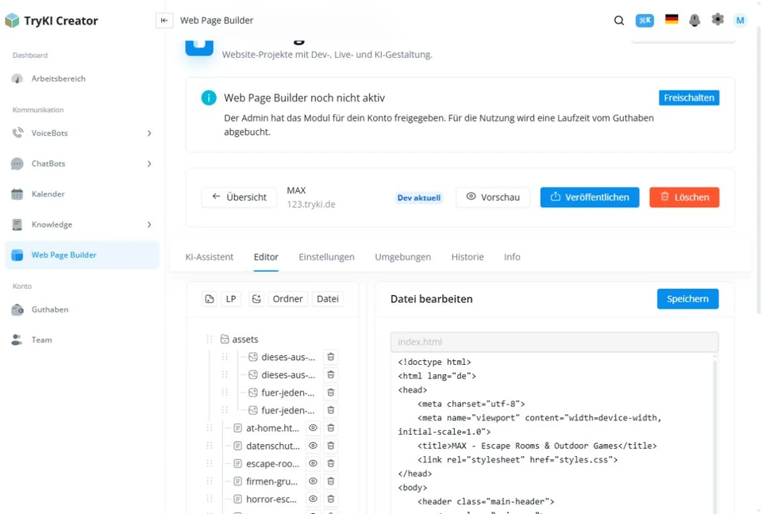This screenshot has width=762, height=514.
Task: Open settings gear in the header
Action: tap(718, 19)
